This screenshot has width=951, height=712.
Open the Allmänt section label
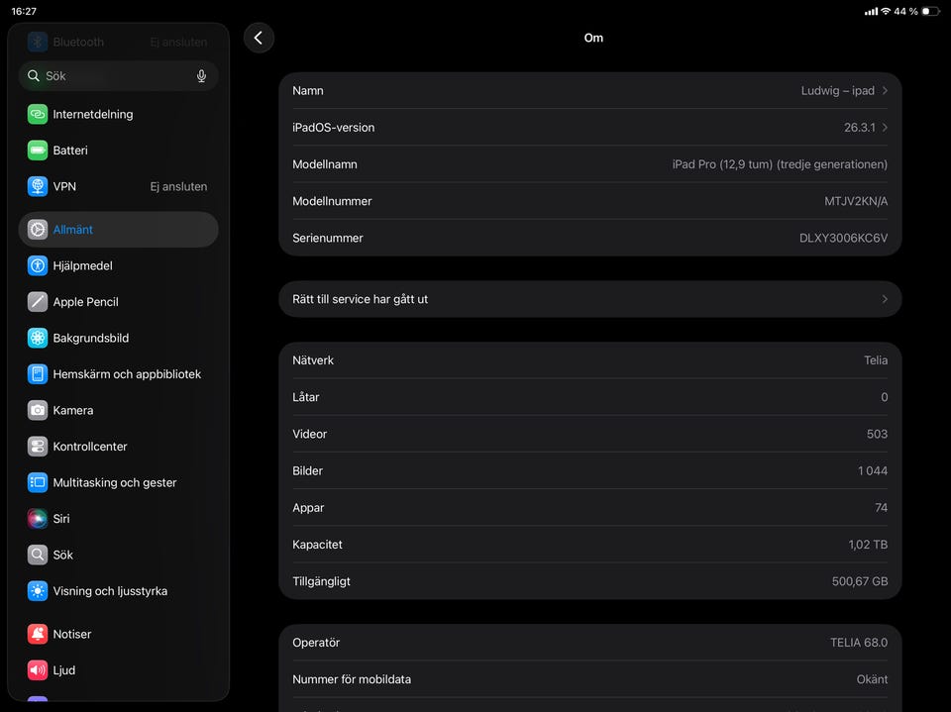click(72, 230)
